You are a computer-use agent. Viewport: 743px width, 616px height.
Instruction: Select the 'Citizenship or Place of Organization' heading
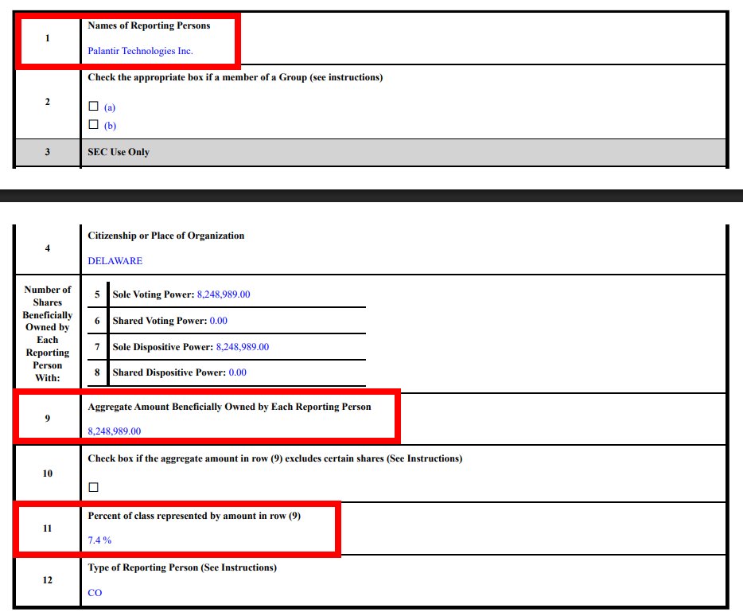click(x=165, y=236)
